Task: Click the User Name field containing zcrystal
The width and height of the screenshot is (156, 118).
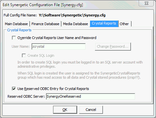Action: 59,46
